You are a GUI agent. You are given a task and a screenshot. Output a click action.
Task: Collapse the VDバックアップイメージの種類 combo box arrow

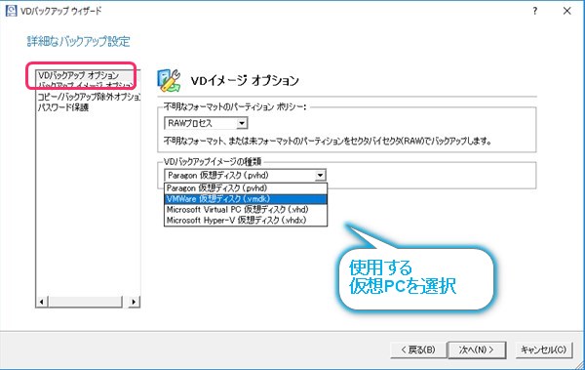click(x=320, y=175)
